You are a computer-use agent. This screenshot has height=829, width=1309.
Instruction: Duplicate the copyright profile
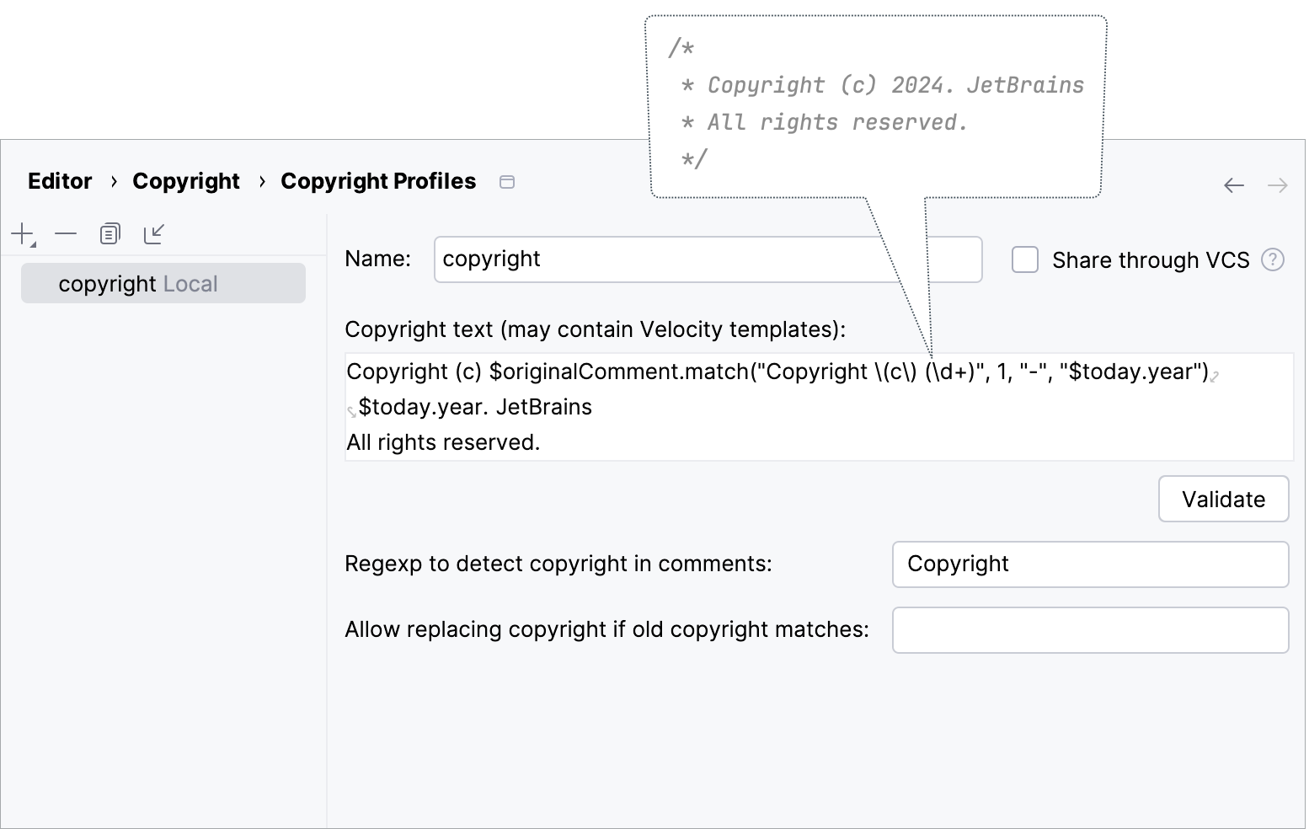(x=110, y=233)
